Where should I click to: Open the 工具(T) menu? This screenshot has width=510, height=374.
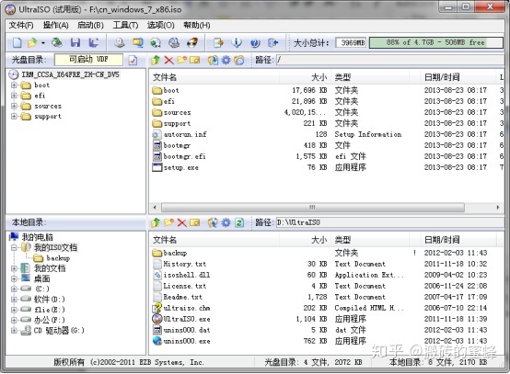[125, 26]
